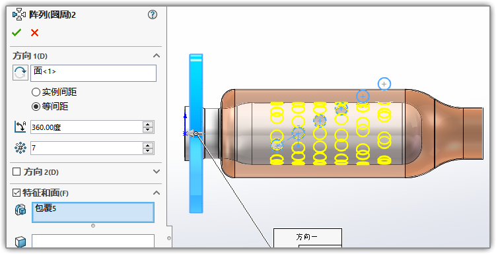Cancel pattern with the red X
496x254 pixels.
coord(35,32)
